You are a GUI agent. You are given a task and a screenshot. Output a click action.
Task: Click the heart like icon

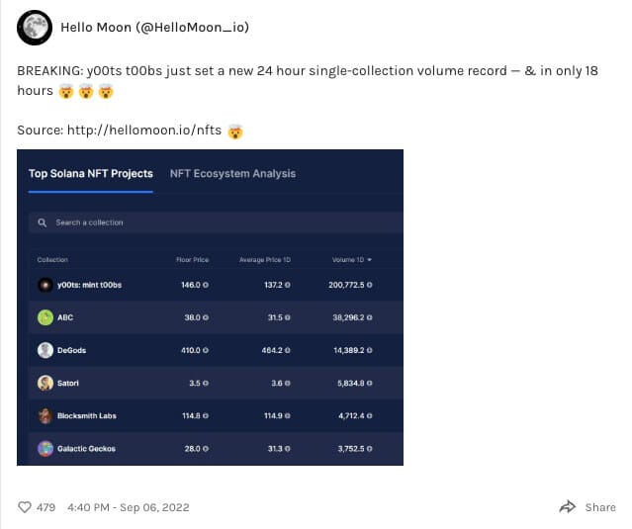point(25,507)
